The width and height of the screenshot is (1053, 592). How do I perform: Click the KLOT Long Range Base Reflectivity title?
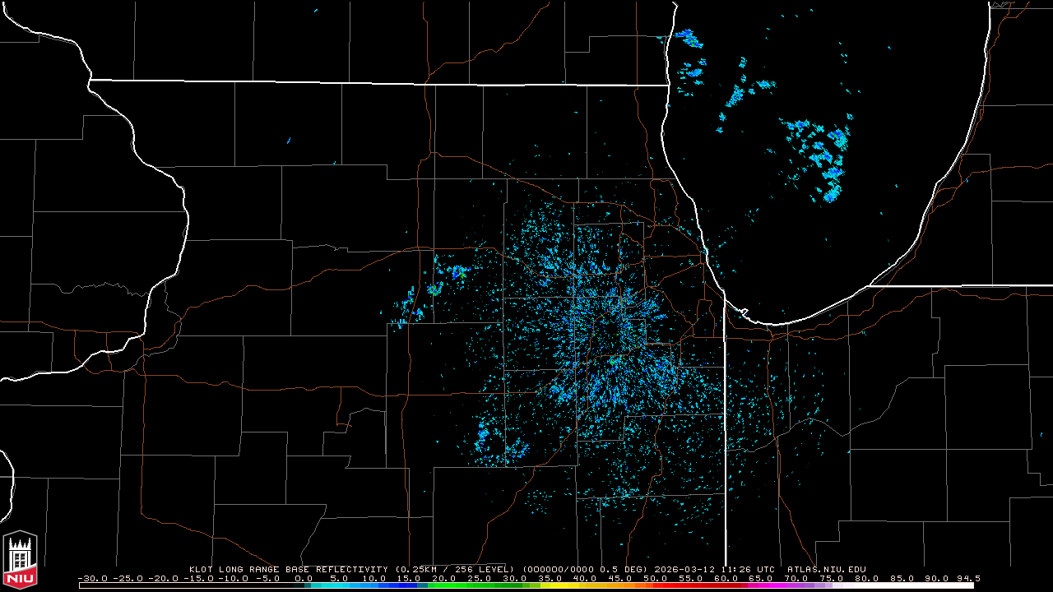click(x=288, y=569)
